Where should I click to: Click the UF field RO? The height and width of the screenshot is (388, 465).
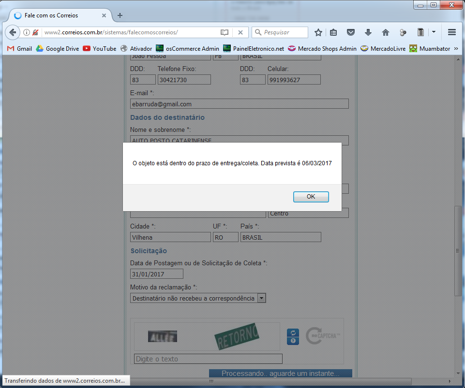pos(225,237)
